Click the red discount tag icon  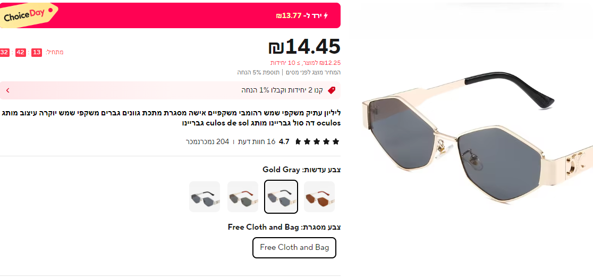click(332, 90)
